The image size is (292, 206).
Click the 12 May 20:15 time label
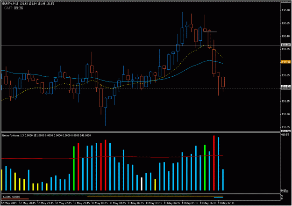pyautogui.click(x=27, y=203)
